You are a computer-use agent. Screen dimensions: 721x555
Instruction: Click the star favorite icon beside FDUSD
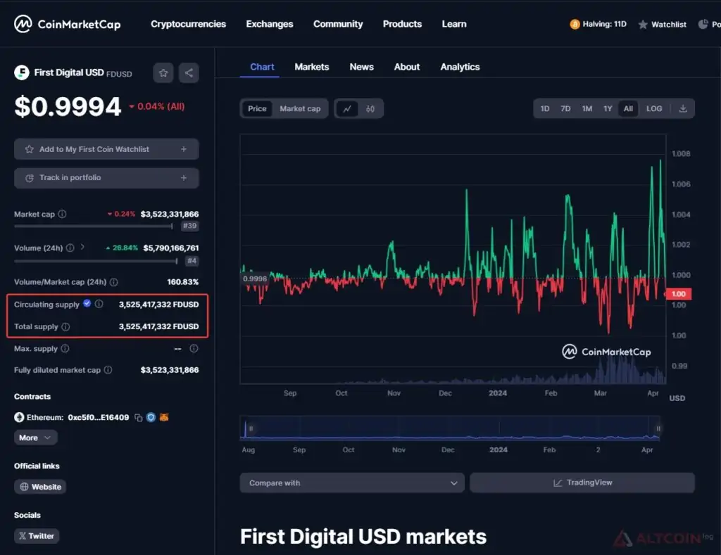(x=163, y=73)
